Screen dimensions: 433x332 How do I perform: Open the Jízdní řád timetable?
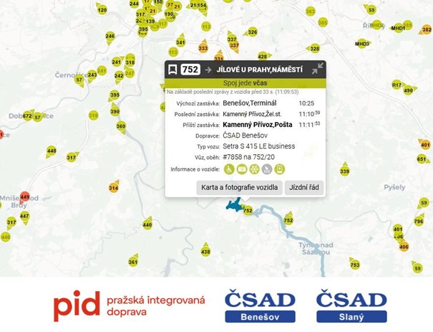(x=304, y=187)
